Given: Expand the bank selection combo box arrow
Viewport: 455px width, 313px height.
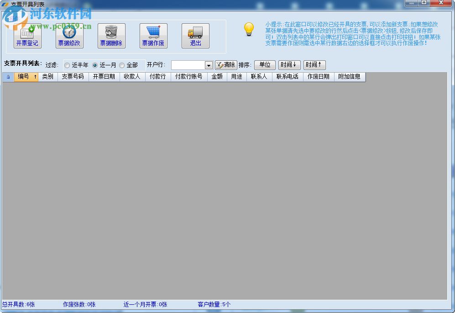Looking at the screenshot, I should pos(208,65).
